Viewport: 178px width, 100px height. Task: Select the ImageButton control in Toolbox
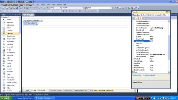click(11, 52)
